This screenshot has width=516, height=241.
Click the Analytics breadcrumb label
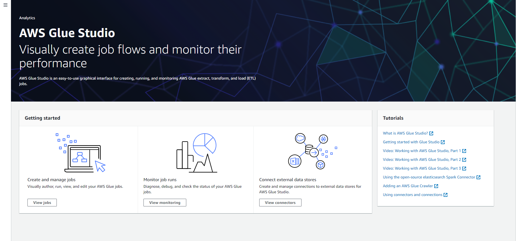[x=27, y=18]
